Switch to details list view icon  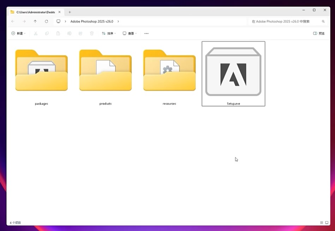pyautogui.click(x=322, y=223)
